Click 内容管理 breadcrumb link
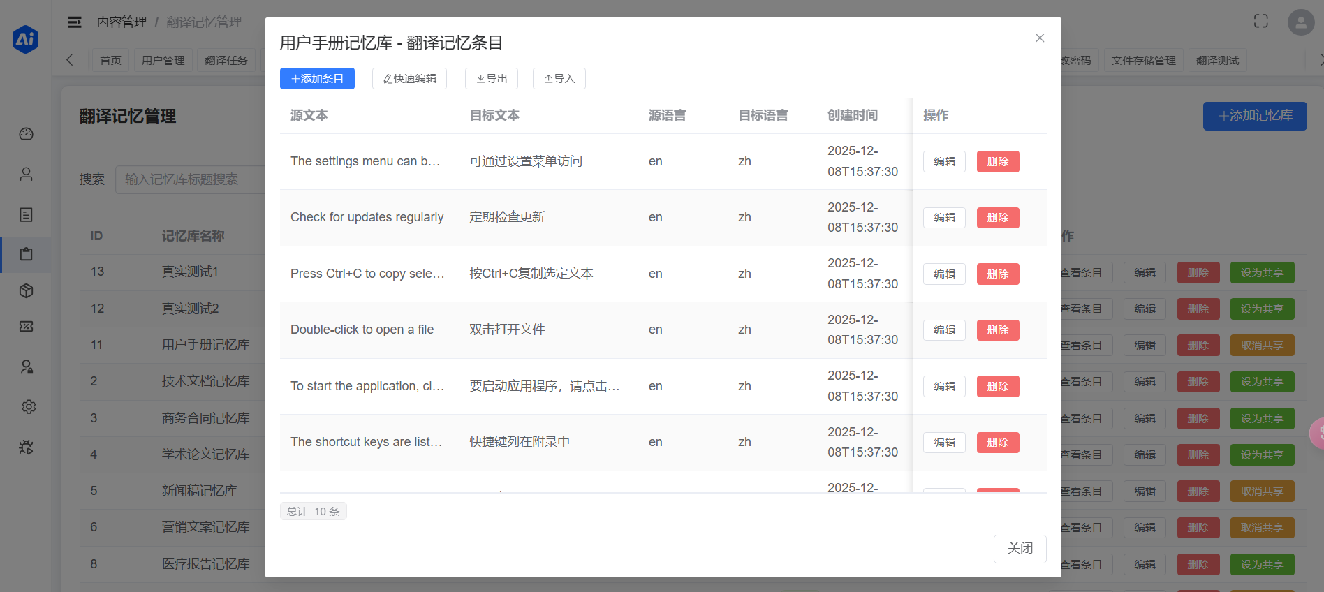1324x592 pixels. pos(122,22)
